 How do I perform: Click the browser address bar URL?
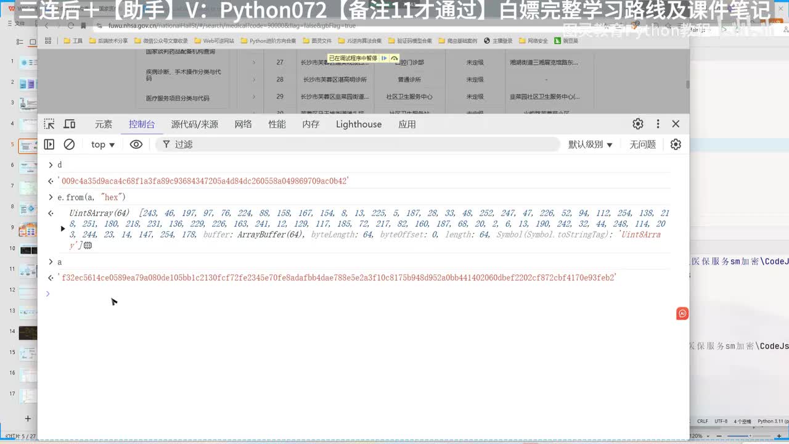click(232, 26)
